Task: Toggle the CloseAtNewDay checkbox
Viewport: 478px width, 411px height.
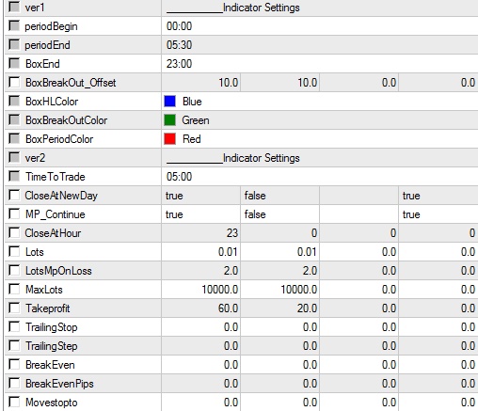Action: click(14, 195)
